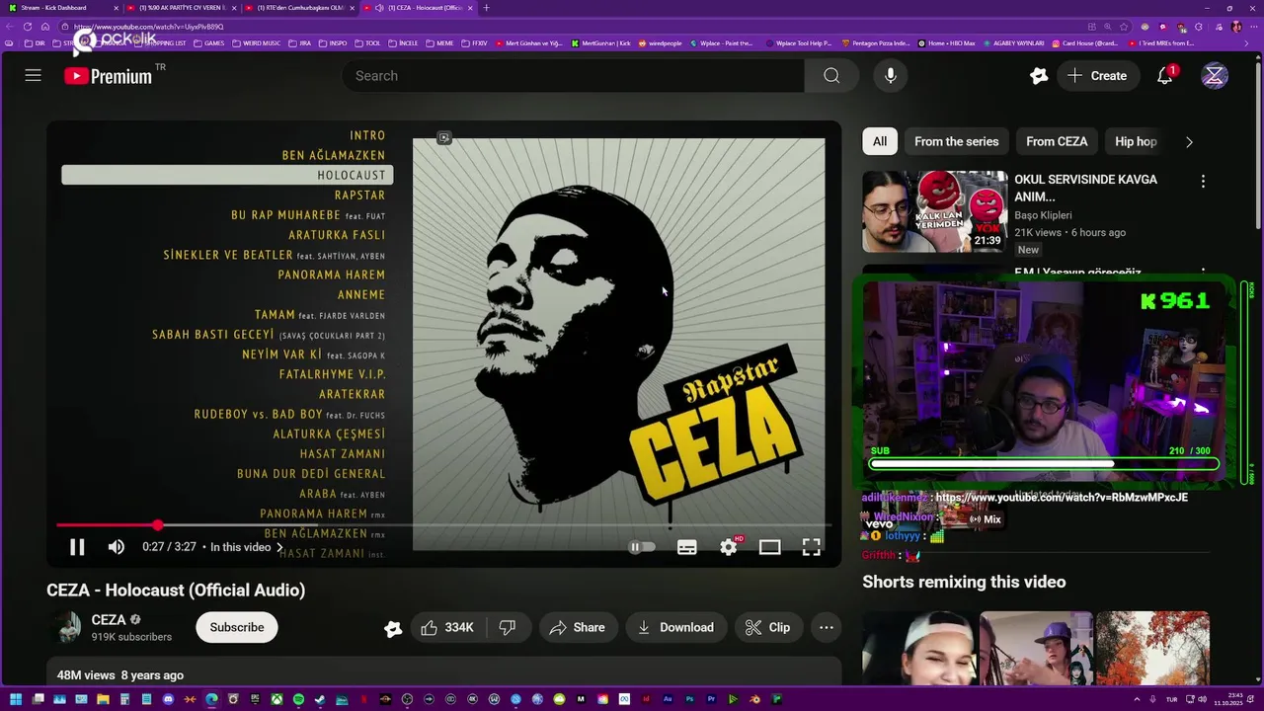
Task: Open the account avatar menu
Action: (1215, 76)
